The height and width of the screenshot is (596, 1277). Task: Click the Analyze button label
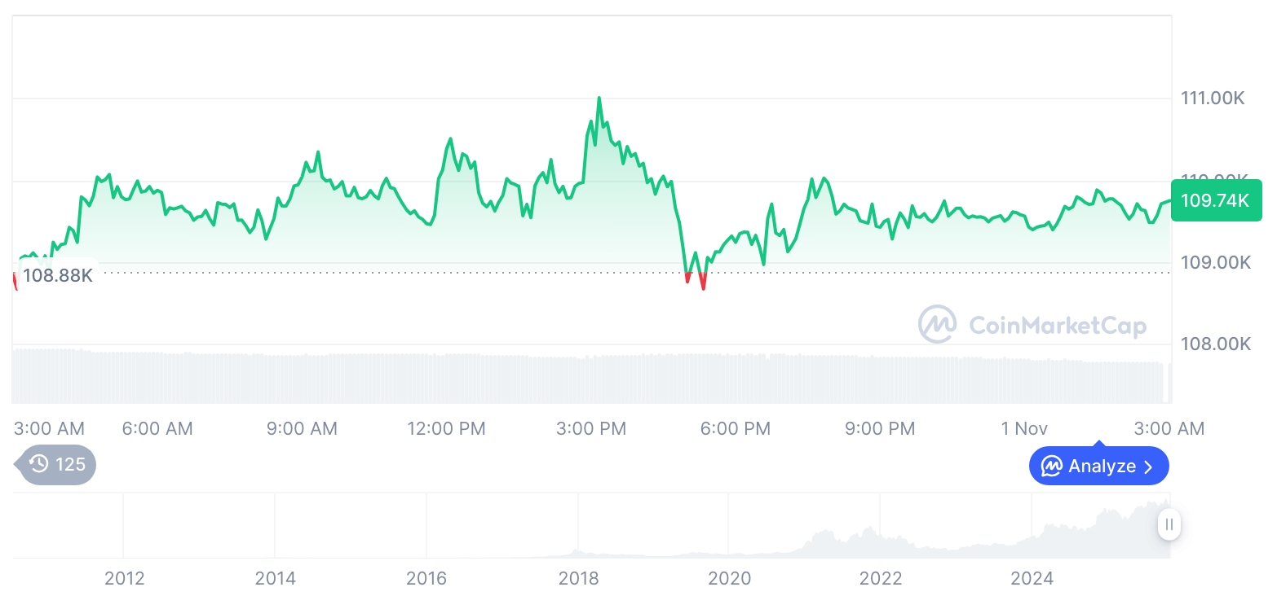(1102, 467)
